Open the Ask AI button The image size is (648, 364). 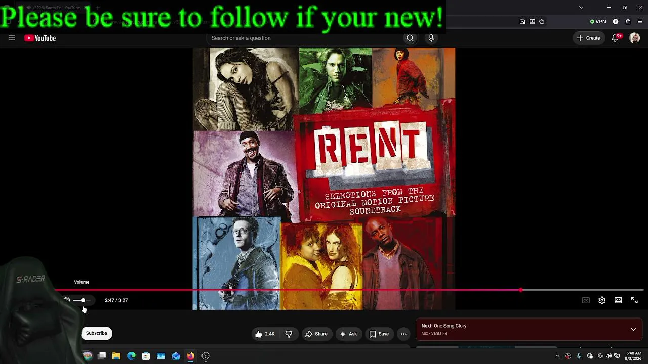tap(348, 334)
